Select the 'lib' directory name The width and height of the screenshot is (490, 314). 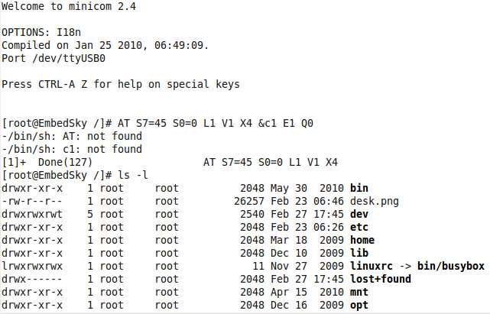359,253
